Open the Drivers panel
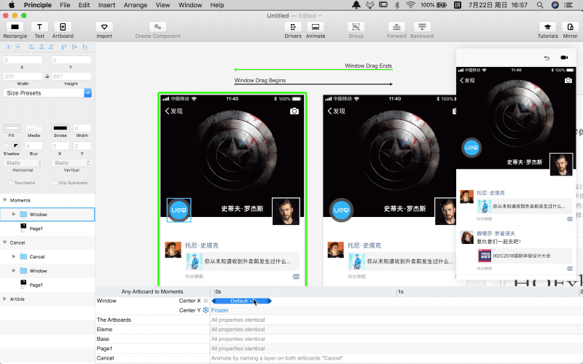Image resolution: width=583 pixels, height=364 pixels. 293,27
